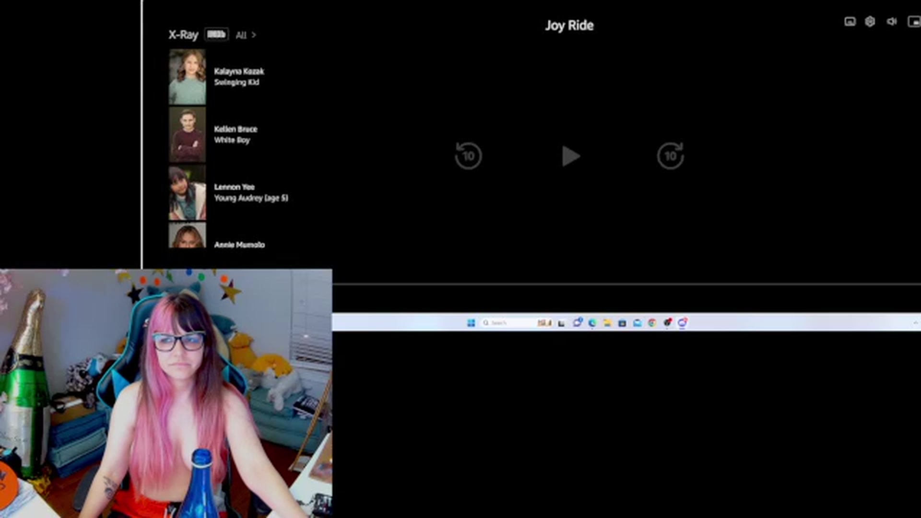Click the Joy Ride title

569,25
